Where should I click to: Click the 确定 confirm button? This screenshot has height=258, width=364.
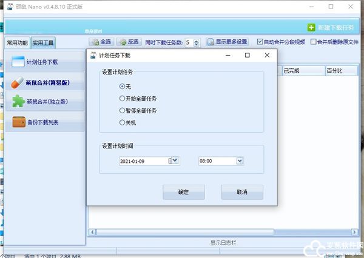(183, 192)
